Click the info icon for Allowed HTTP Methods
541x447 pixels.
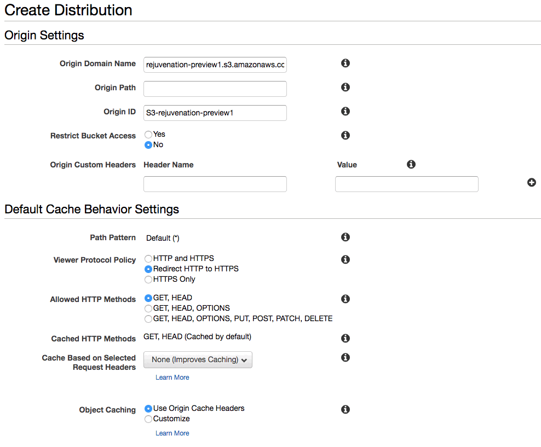(x=346, y=299)
